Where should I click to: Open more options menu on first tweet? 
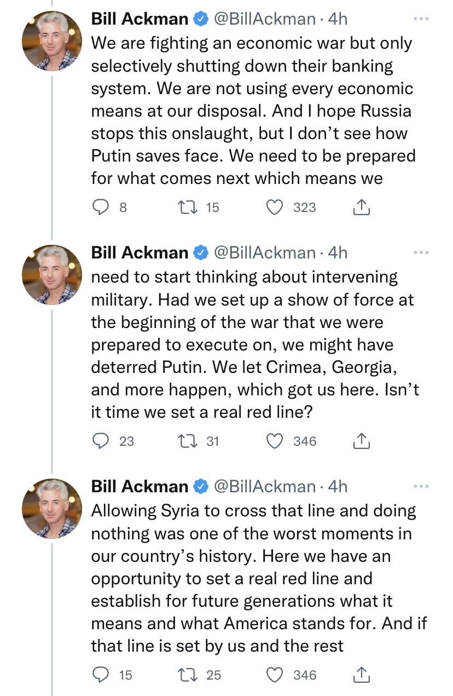click(421, 19)
